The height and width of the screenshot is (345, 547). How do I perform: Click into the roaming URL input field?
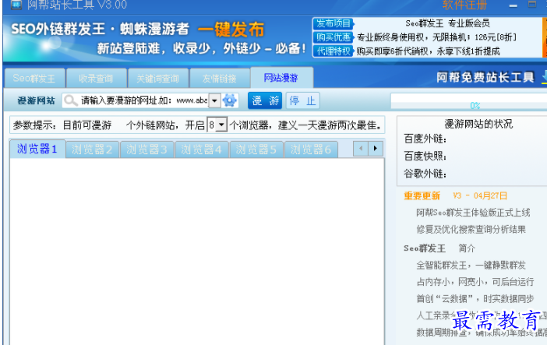[144, 100]
